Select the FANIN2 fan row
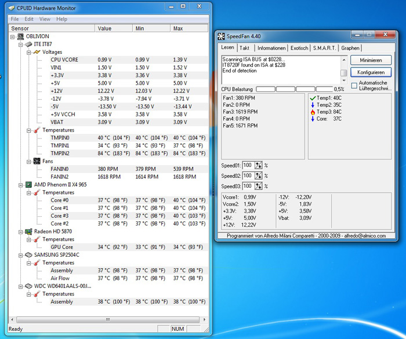Viewport: 406px width, 339px height. pyautogui.click(x=129, y=177)
